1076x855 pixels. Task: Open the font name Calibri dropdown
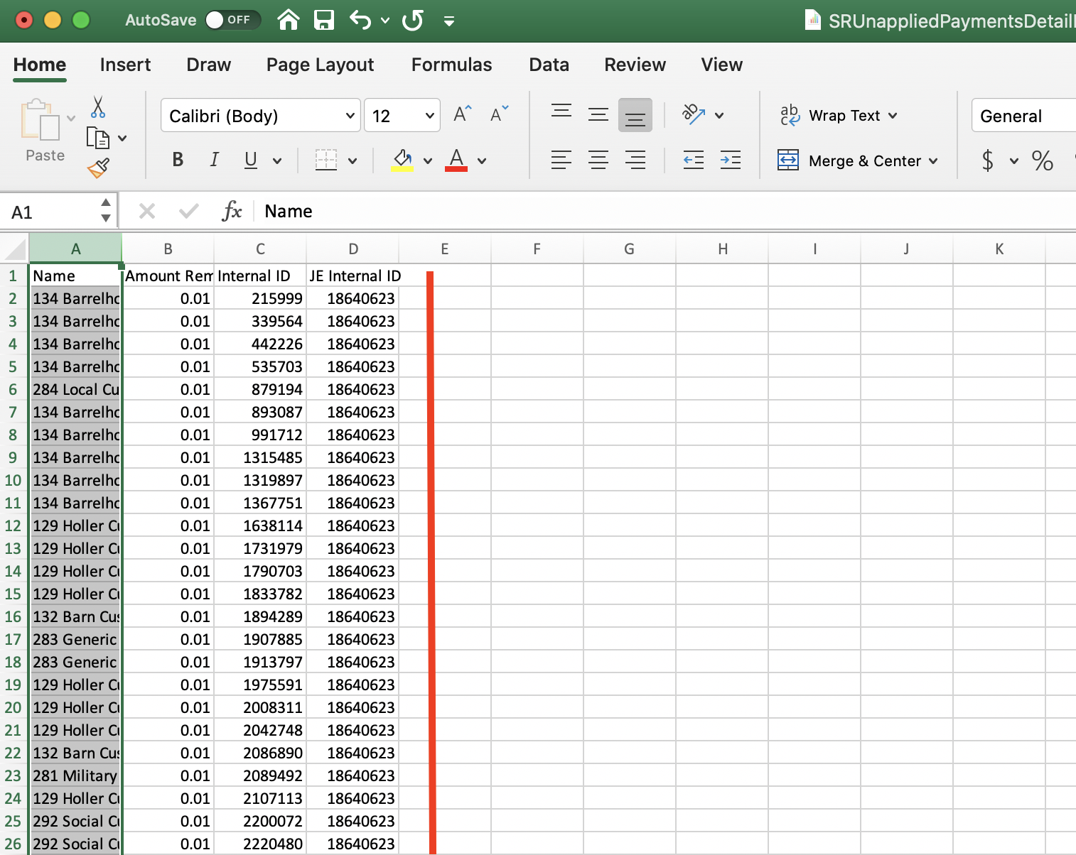tap(350, 116)
